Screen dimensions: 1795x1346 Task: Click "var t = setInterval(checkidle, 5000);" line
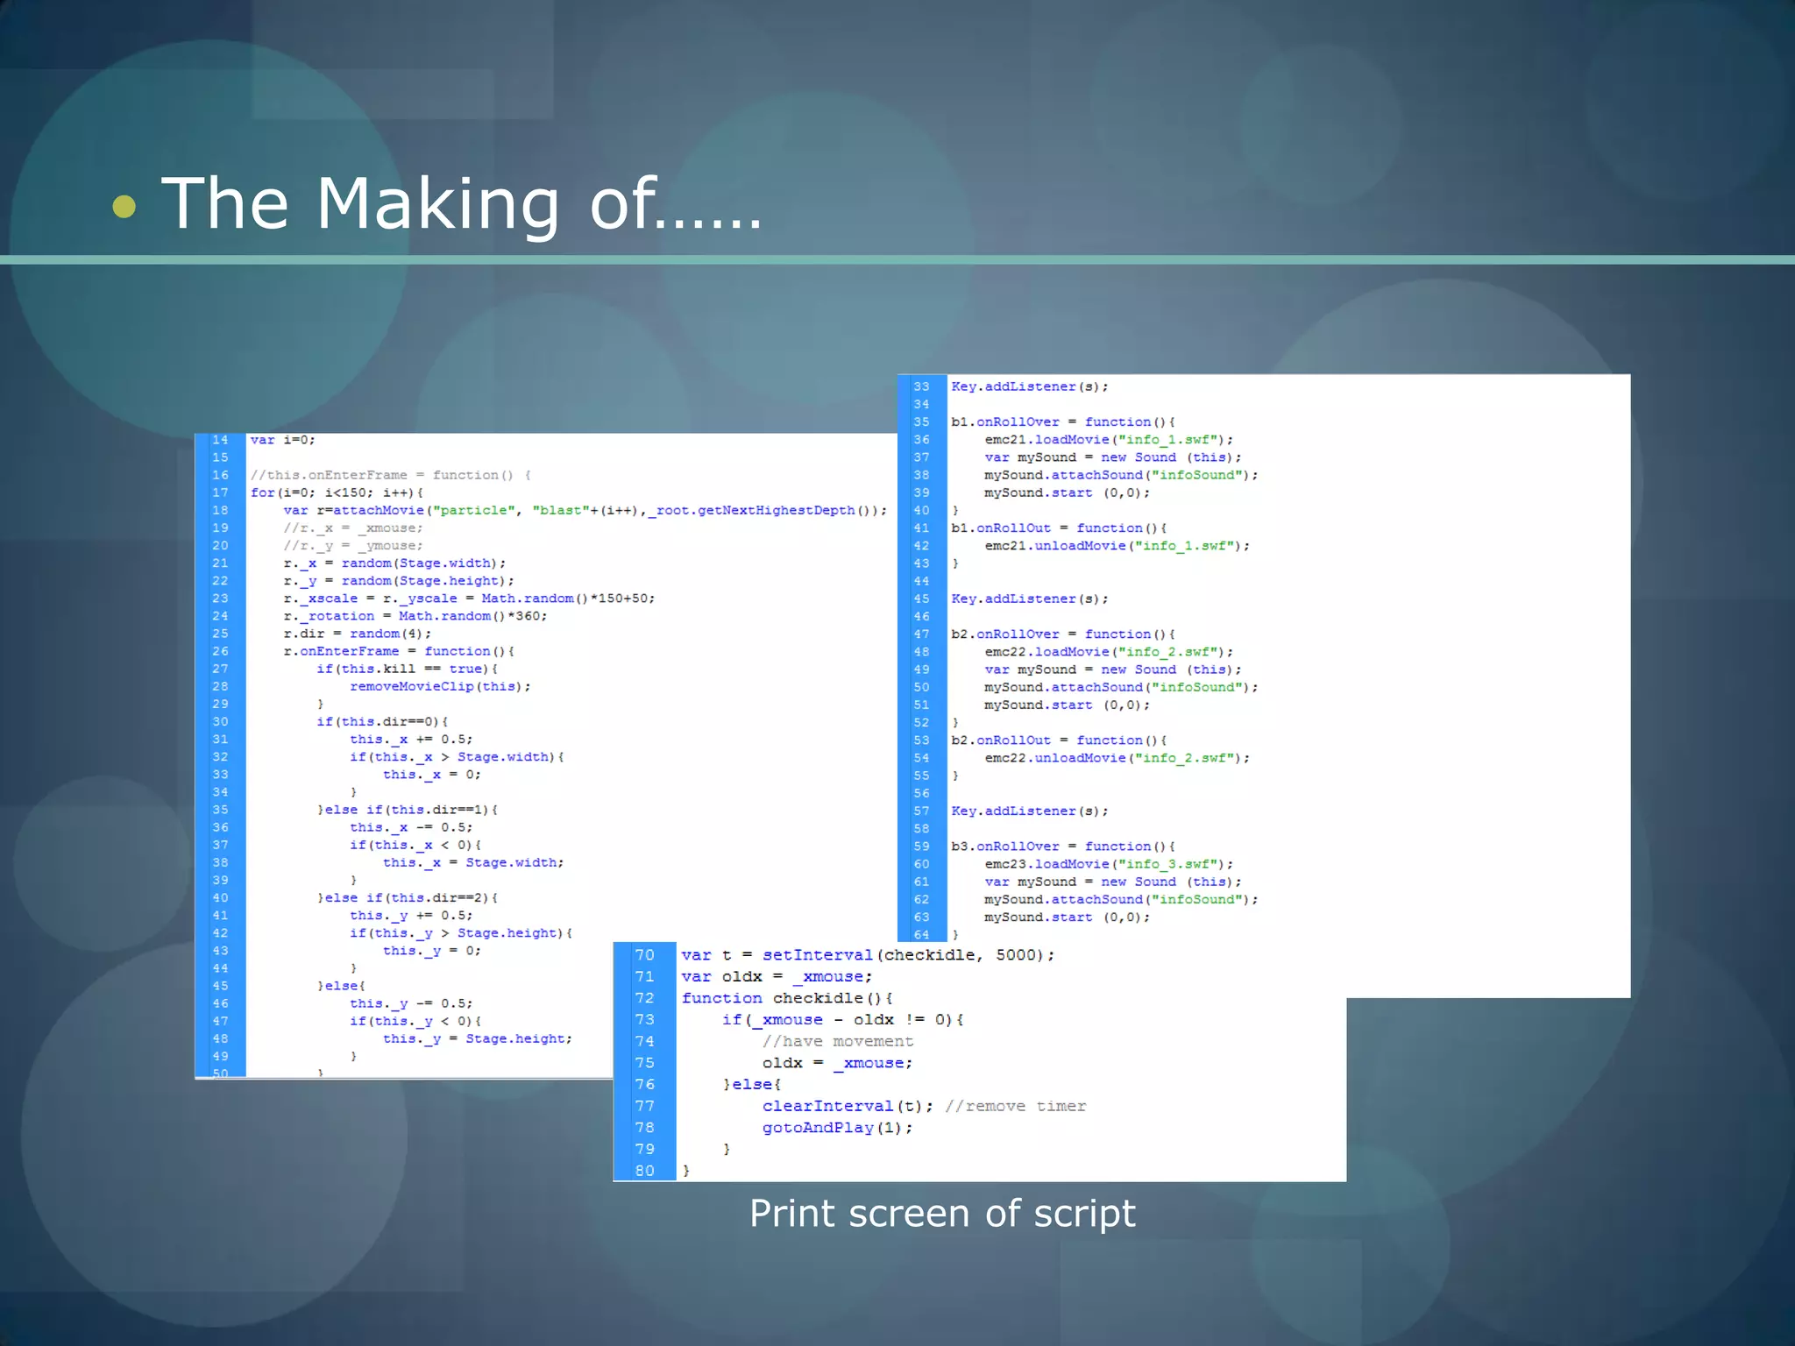pyautogui.click(x=868, y=955)
